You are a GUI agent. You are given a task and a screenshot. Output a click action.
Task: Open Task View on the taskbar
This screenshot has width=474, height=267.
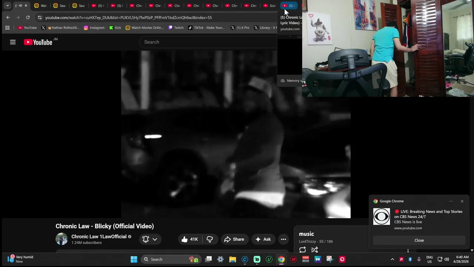(x=208, y=259)
